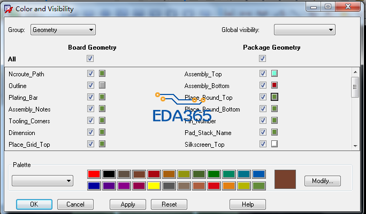This screenshot has width=366, height=214.
Task: Click the Silkscreen_Top label
Action: tap(204, 145)
